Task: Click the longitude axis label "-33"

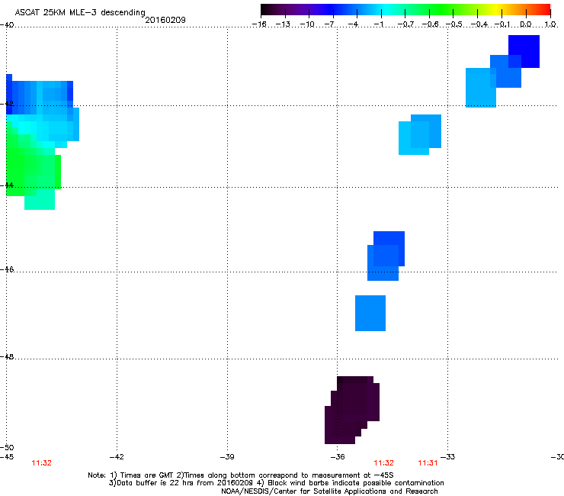Action: (448, 457)
